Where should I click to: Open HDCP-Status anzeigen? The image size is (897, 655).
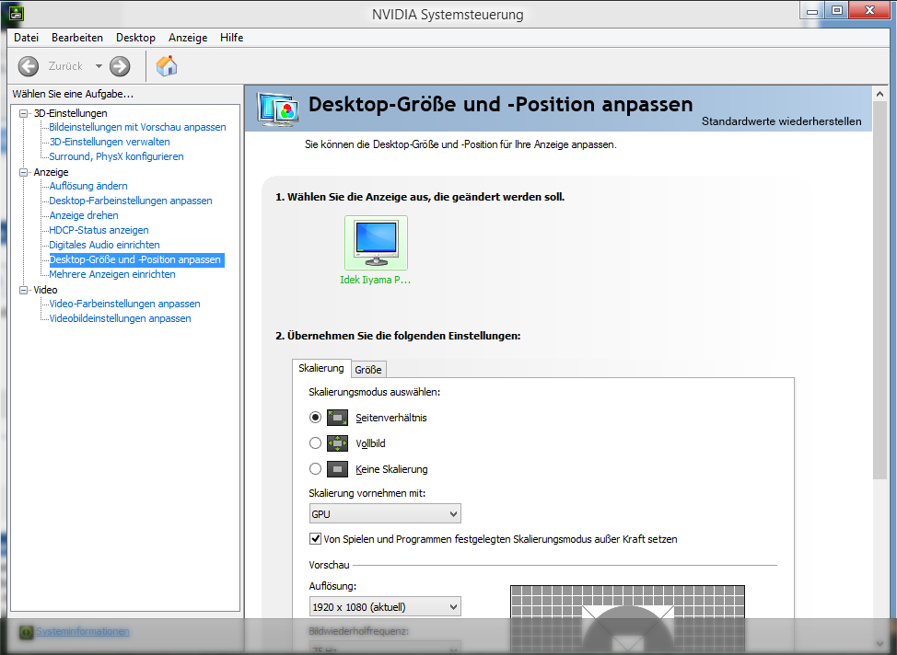click(99, 230)
